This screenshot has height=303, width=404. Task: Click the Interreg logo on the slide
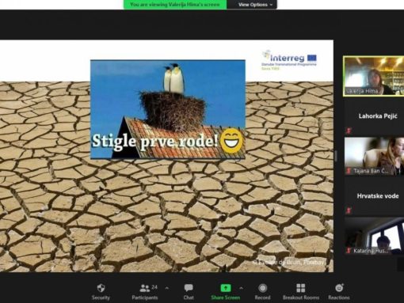coord(289,60)
